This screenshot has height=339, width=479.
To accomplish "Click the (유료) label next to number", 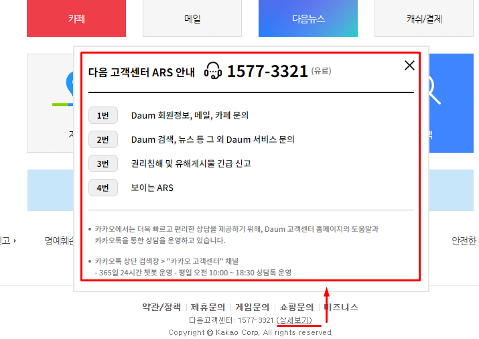I will tap(322, 71).
